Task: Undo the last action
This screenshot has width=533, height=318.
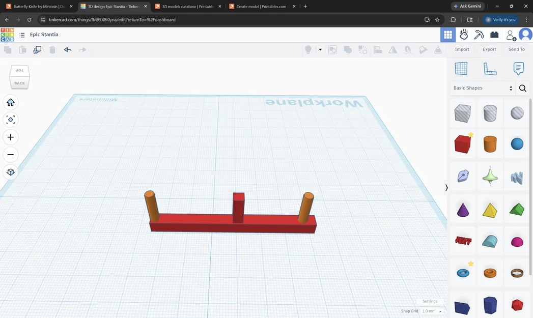Action: coord(68,49)
